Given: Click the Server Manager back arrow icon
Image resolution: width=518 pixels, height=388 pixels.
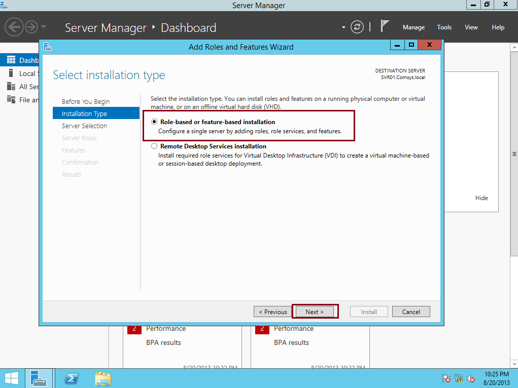Looking at the screenshot, I should point(14,26).
